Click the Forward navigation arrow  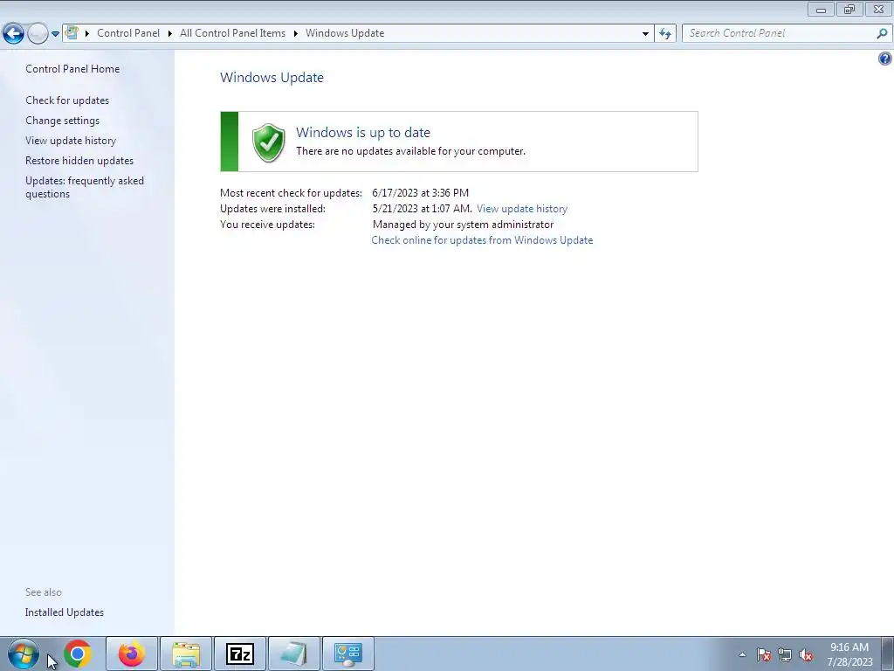coord(38,34)
